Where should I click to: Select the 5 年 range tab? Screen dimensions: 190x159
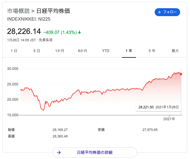coord(152,51)
